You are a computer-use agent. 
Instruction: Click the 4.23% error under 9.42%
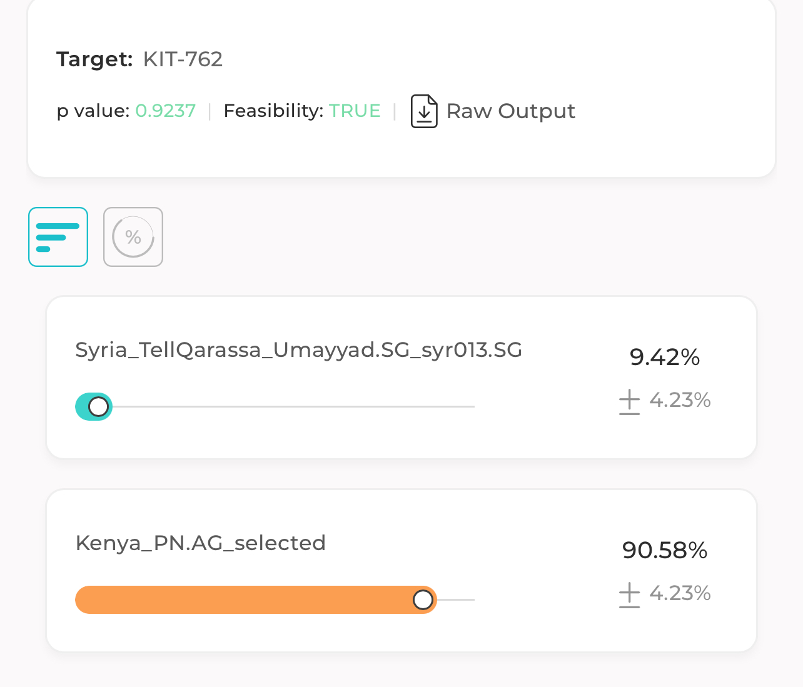click(680, 400)
